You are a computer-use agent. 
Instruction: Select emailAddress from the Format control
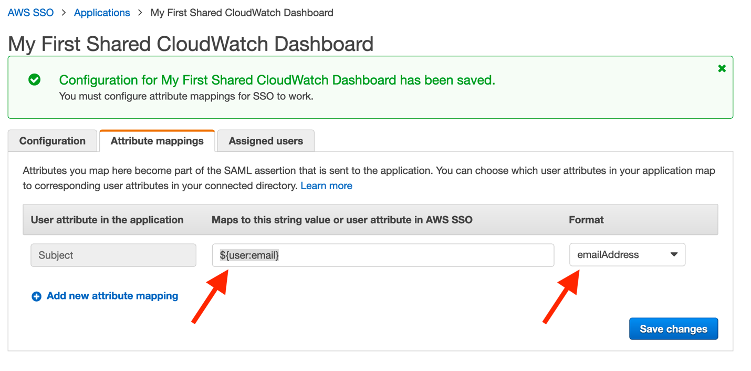click(627, 254)
